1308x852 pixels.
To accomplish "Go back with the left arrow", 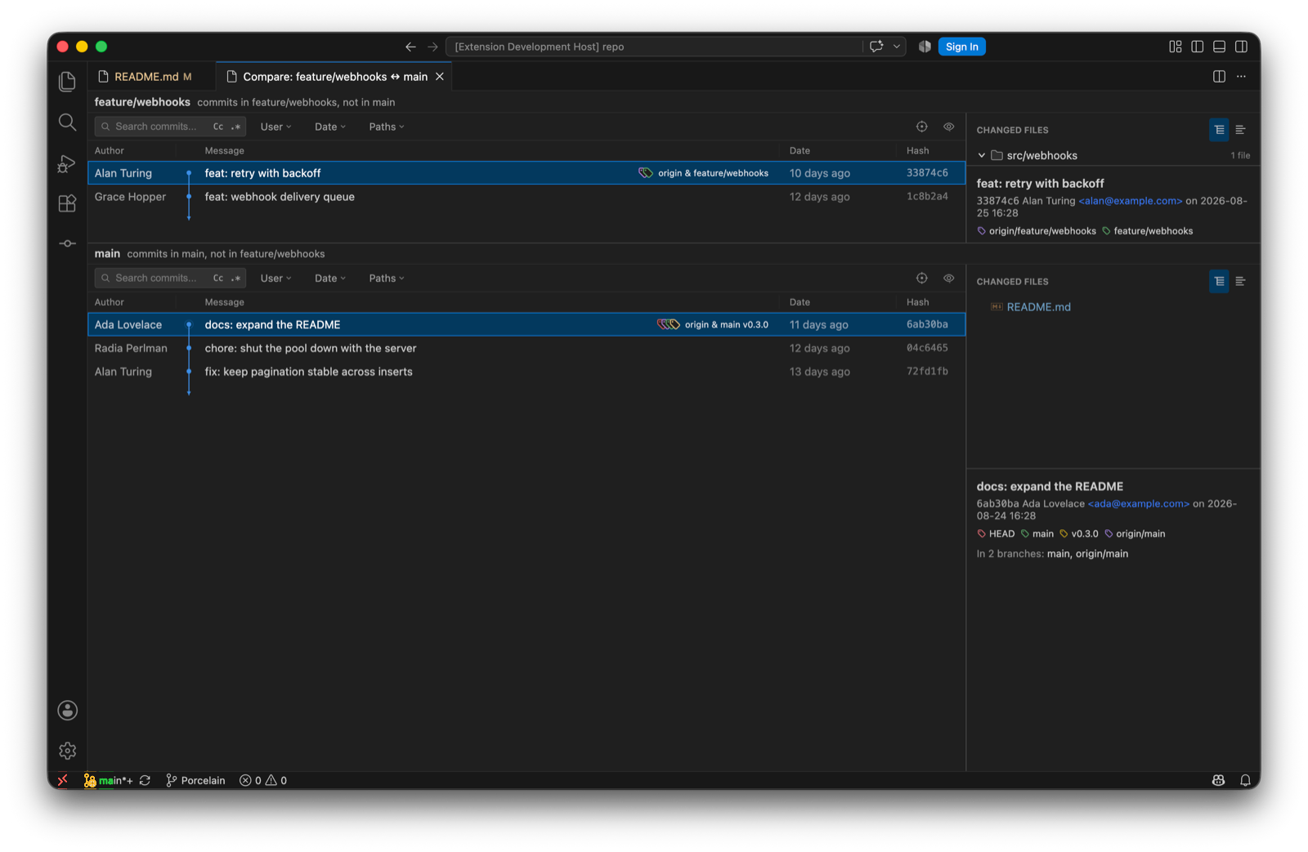I will pyautogui.click(x=410, y=47).
